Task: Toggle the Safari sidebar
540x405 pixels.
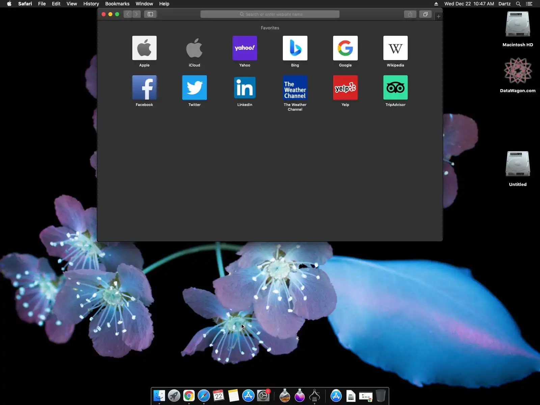Action: 151,14
